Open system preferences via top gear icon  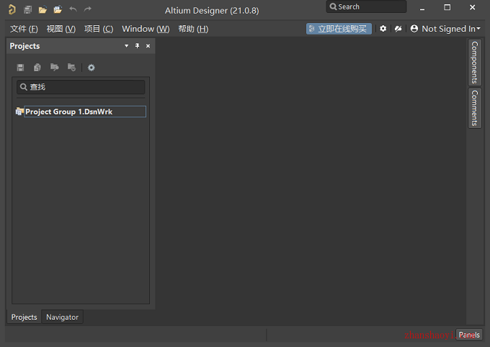click(383, 29)
